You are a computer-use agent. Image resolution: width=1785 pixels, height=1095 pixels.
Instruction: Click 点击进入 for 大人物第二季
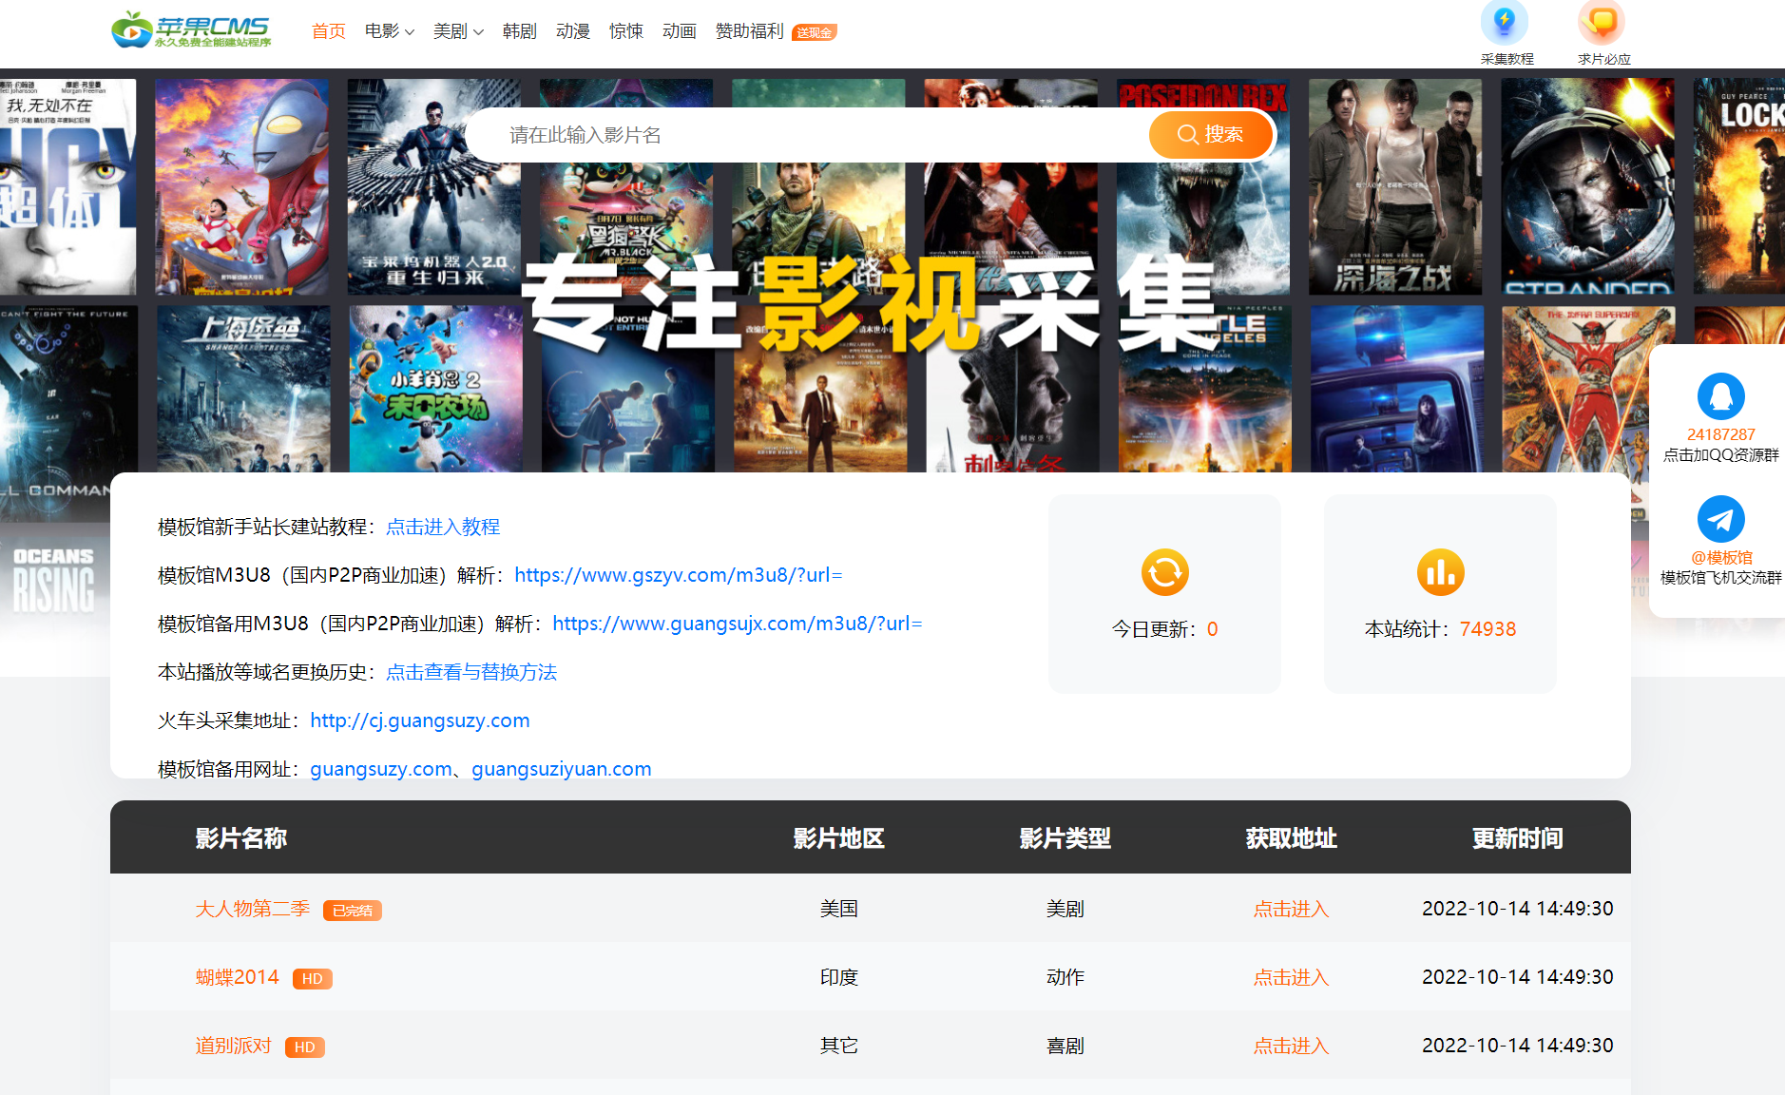coord(1290,909)
